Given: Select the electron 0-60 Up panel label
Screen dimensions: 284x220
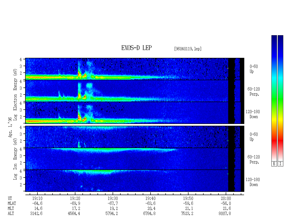Looking at the screenshot, I should 254,69.
